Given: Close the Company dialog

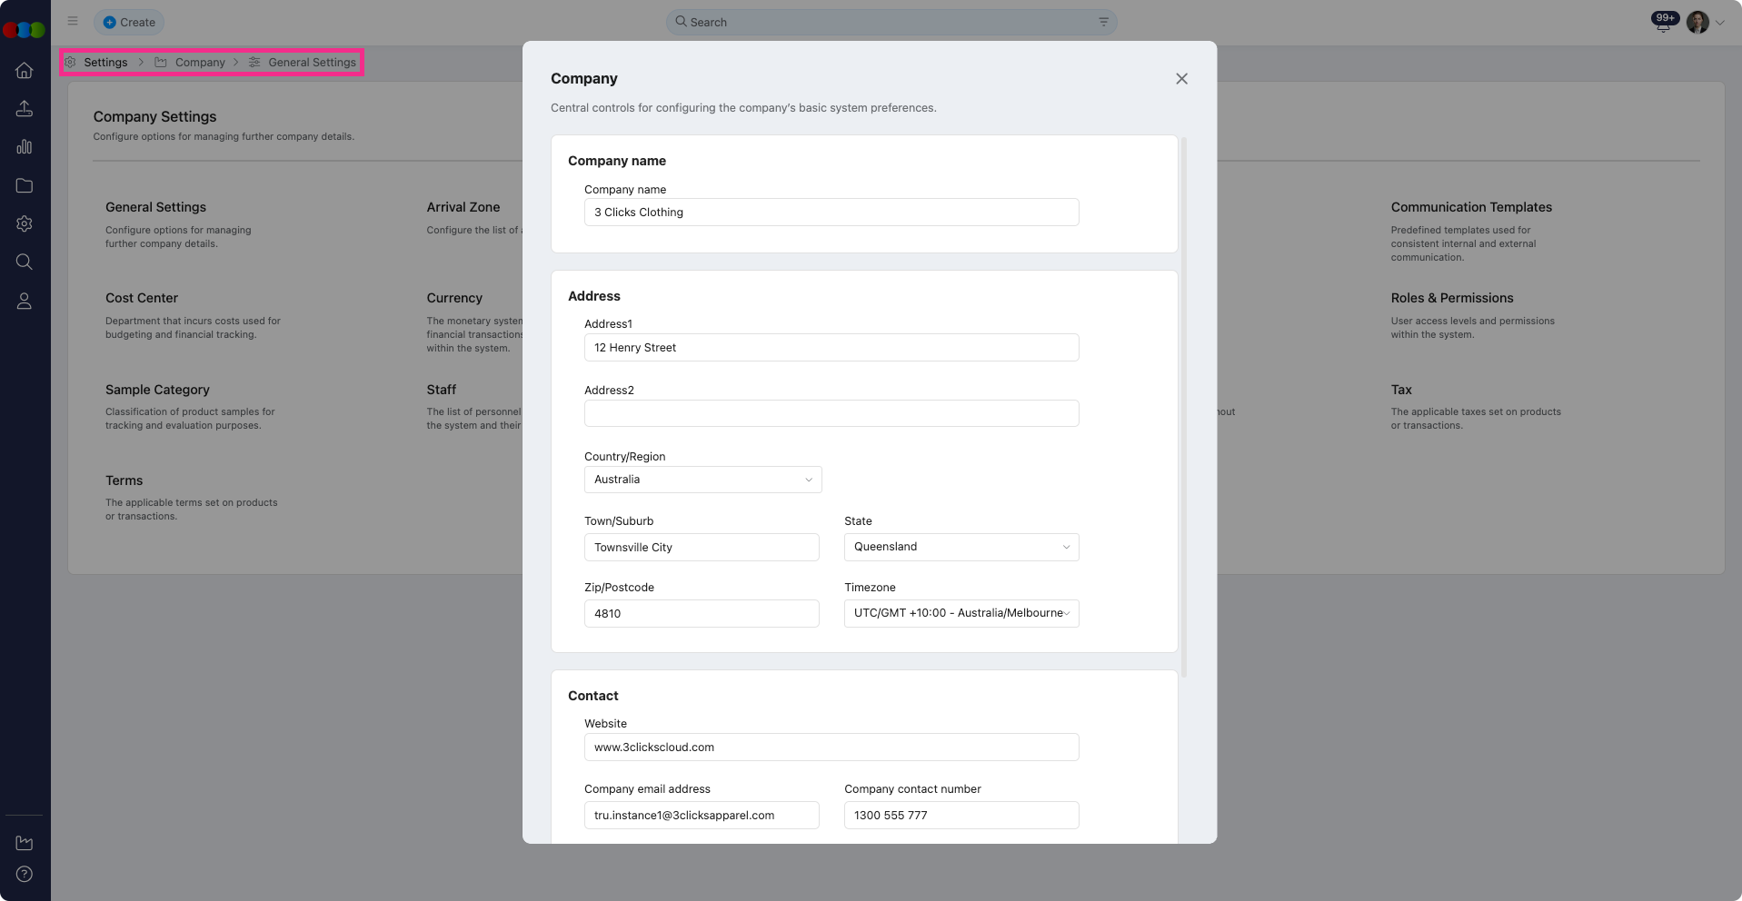Looking at the screenshot, I should pyautogui.click(x=1181, y=79).
